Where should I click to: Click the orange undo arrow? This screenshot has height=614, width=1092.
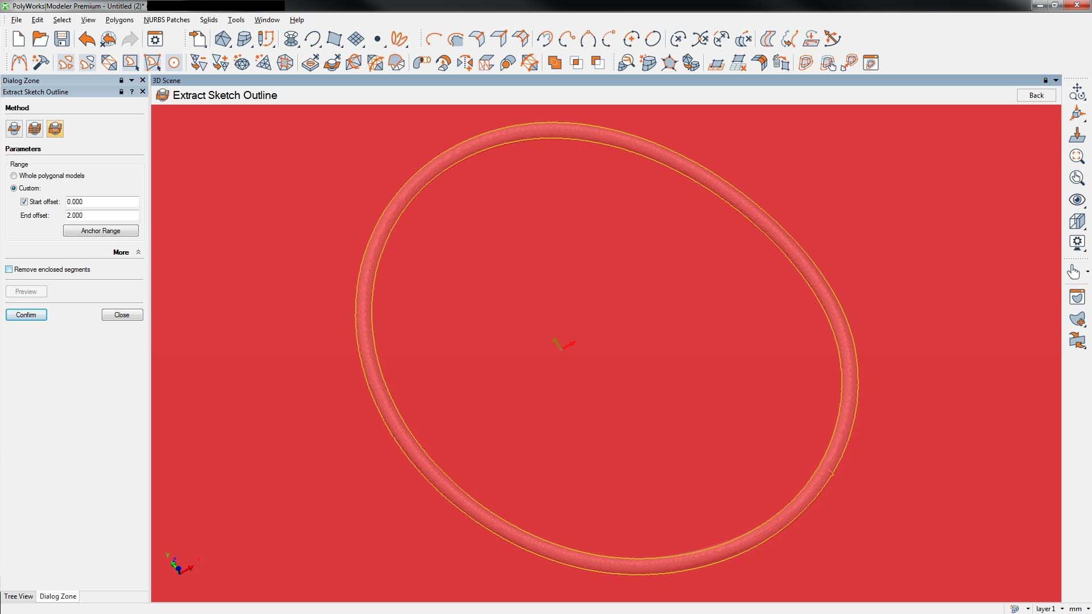pyautogui.click(x=86, y=39)
